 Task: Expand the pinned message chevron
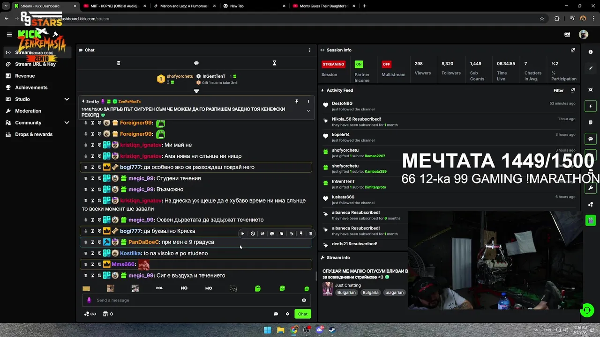tap(308, 111)
